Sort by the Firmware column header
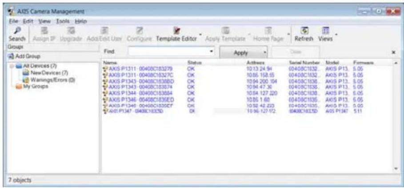Screen dimensions: 404x188 coord(363,63)
